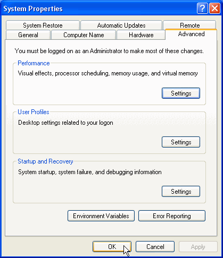Viewport: 223px width, 258px height.
Task: Go to the General tab
Action: (x=28, y=35)
